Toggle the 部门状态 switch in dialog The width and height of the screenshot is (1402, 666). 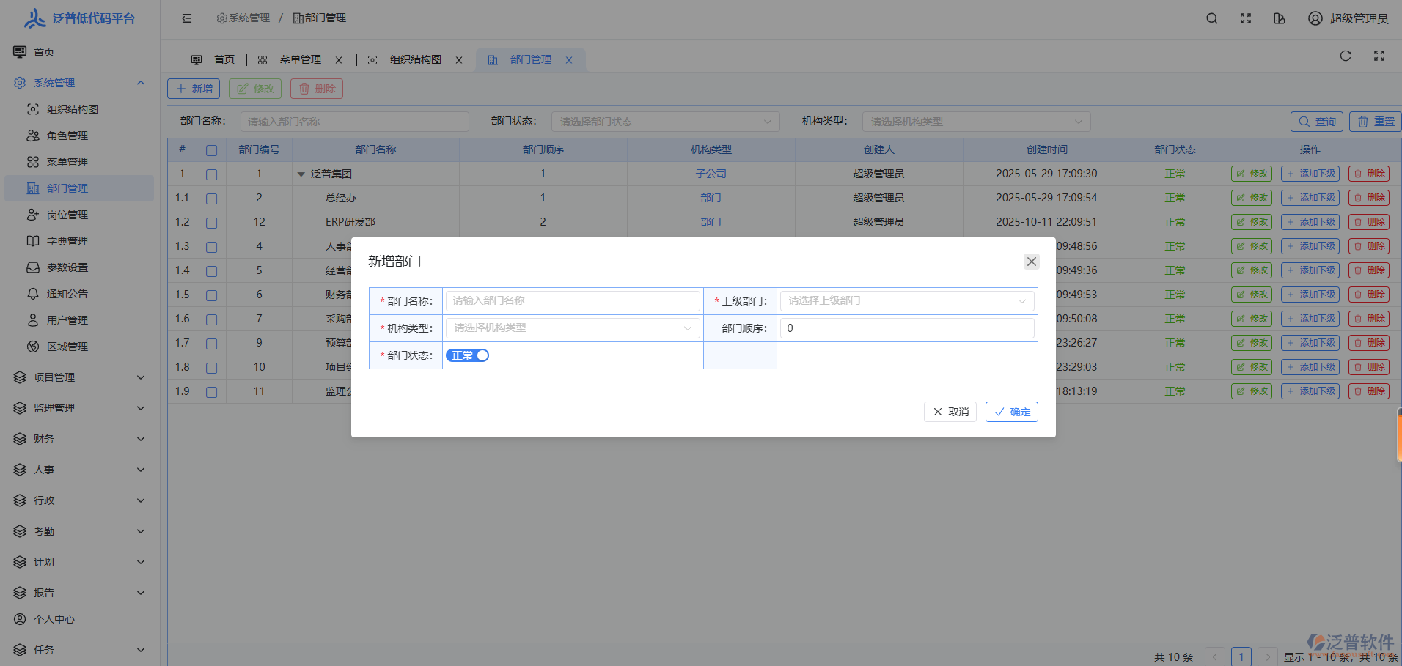click(x=467, y=355)
